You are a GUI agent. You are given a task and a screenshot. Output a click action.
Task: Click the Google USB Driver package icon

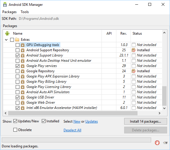tap(23, 97)
